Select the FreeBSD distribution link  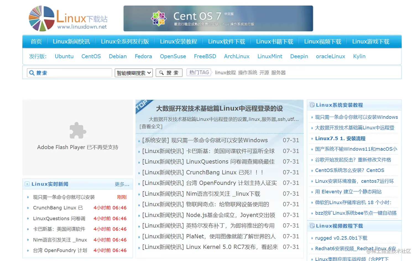coord(205,56)
